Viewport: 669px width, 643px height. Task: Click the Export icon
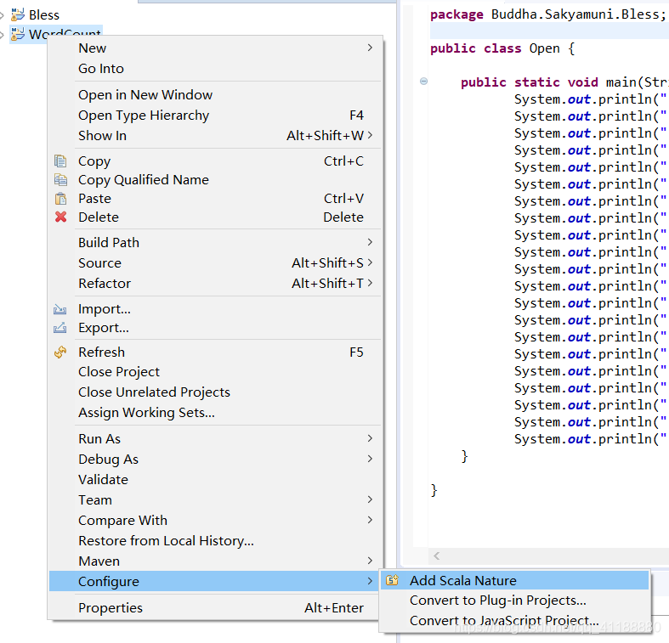click(60, 328)
